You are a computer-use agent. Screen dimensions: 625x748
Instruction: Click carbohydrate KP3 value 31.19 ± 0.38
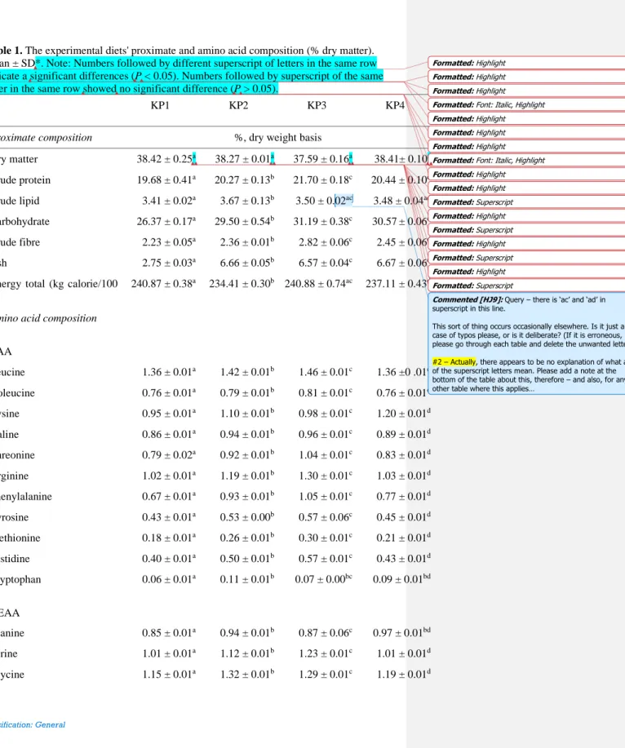(x=323, y=221)
